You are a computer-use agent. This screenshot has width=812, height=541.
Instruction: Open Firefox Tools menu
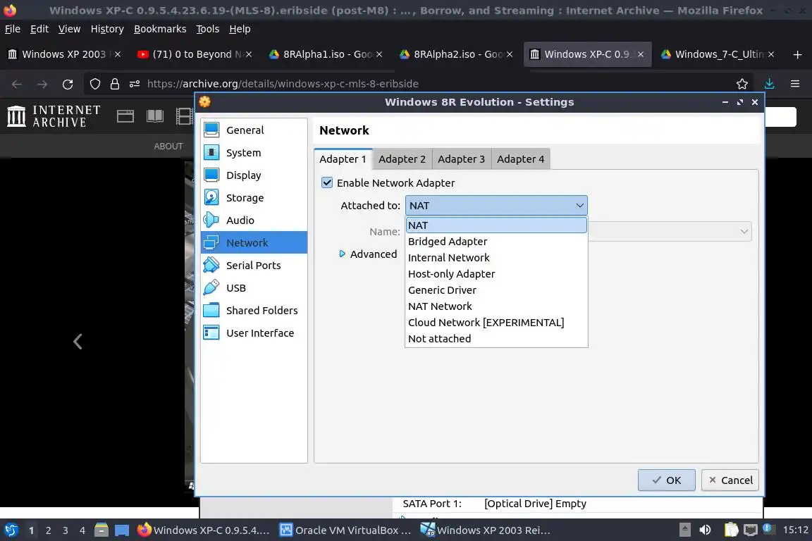[x=208, y=29]
